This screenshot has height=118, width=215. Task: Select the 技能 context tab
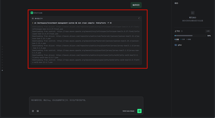[177, 39]
